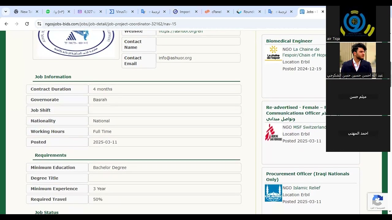Click the reCAPTCHA badge
Viewport: 392px width, 220px height.
click(377, 201)
